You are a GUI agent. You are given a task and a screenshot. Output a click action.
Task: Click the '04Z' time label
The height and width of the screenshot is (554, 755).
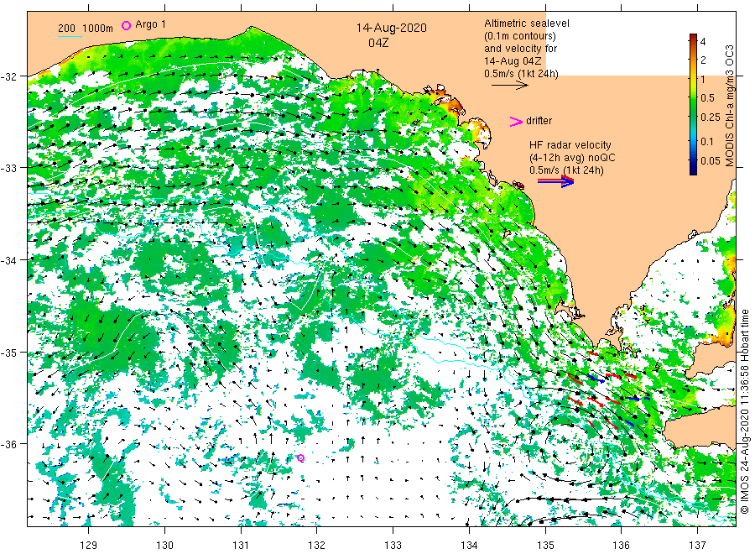click(378, 43)
